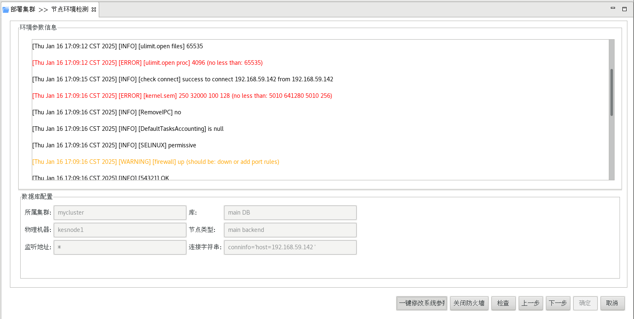Click the 物理机器 field showing kesnode1
This screenshot has width=634, height=319.
[x=120, y=230]
